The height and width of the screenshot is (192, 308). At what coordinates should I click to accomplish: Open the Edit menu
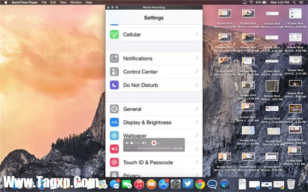(x=53, y=3)
